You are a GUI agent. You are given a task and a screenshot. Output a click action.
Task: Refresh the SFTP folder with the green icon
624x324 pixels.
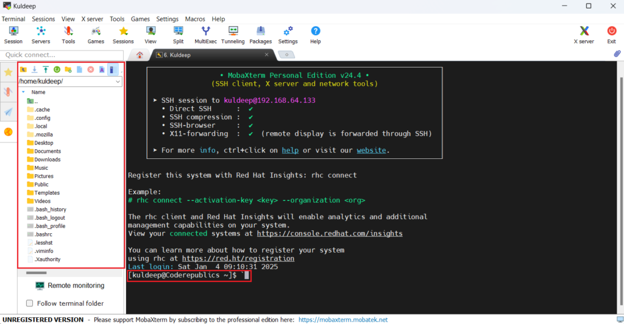[x=57, y=69]
